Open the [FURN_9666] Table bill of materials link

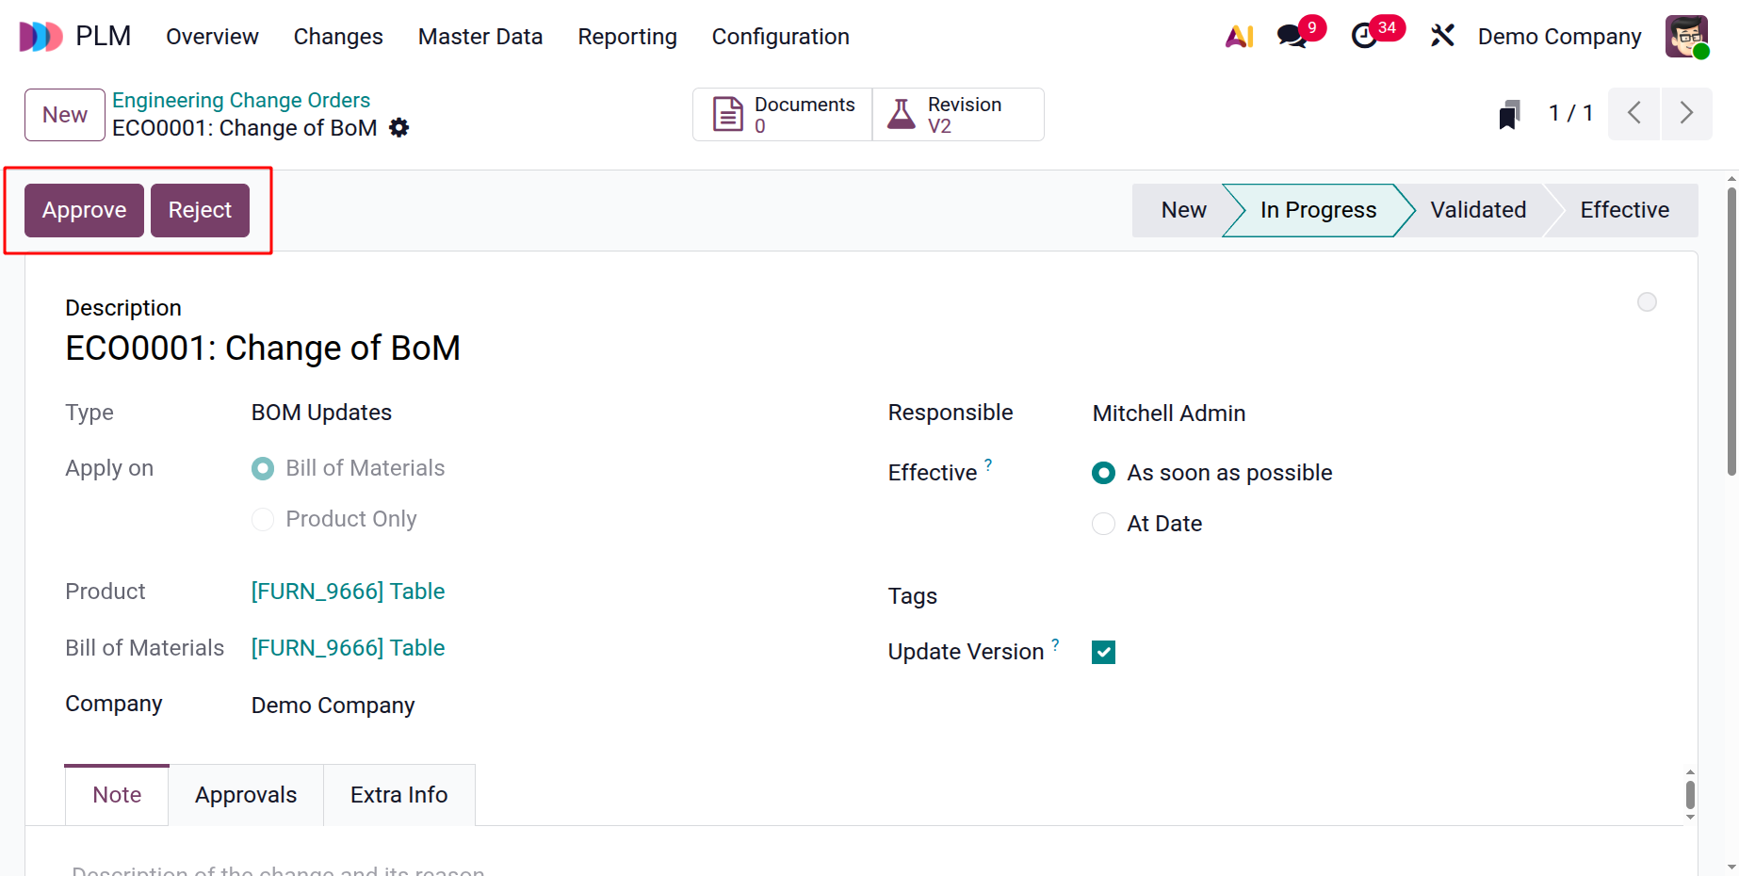click(348, 647)
